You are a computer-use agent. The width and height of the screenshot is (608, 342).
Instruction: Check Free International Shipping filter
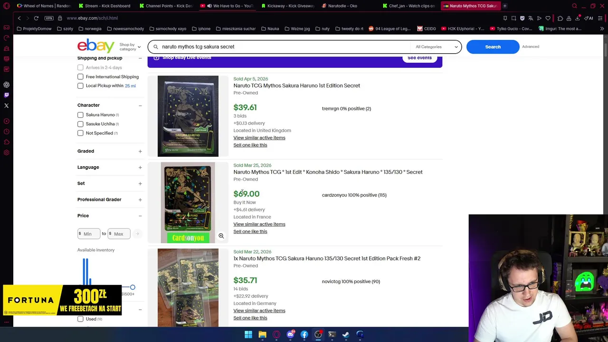tap(80, 76)
